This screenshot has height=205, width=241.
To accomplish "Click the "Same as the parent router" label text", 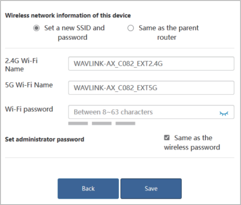I will pos(168,33).
